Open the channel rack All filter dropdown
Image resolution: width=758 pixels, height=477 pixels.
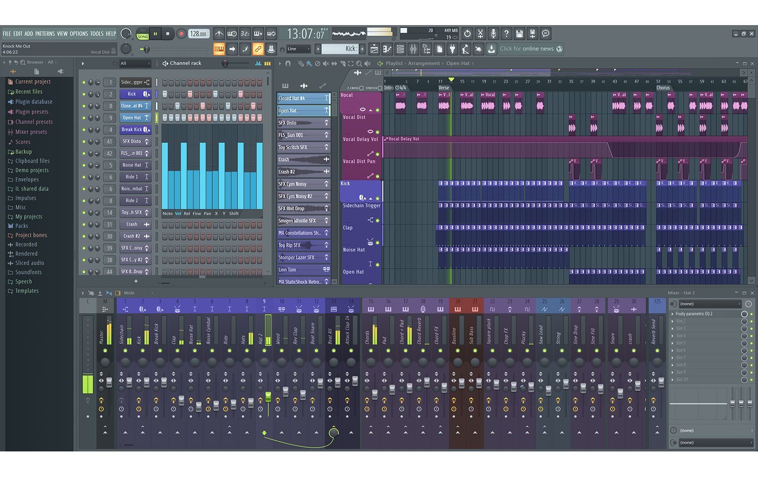tap(135, 63)
